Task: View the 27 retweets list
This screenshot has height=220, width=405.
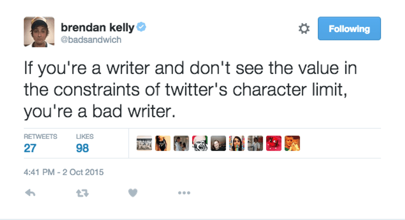Action: [30, 148]
